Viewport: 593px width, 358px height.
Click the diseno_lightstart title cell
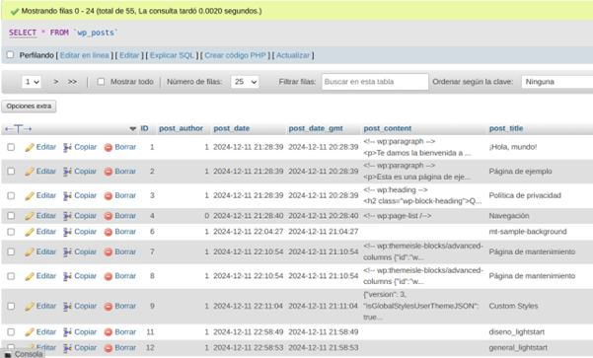coord(517,332)
